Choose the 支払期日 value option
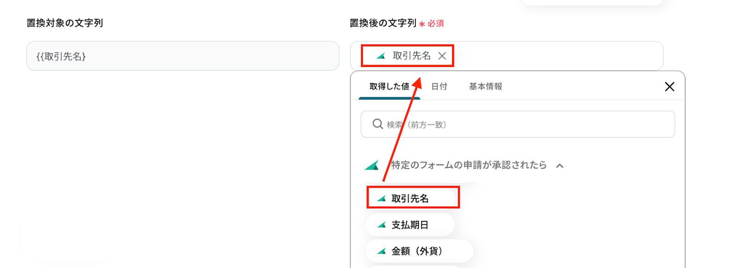The height and width of the screenshot is (268, 735). point(410,225)
